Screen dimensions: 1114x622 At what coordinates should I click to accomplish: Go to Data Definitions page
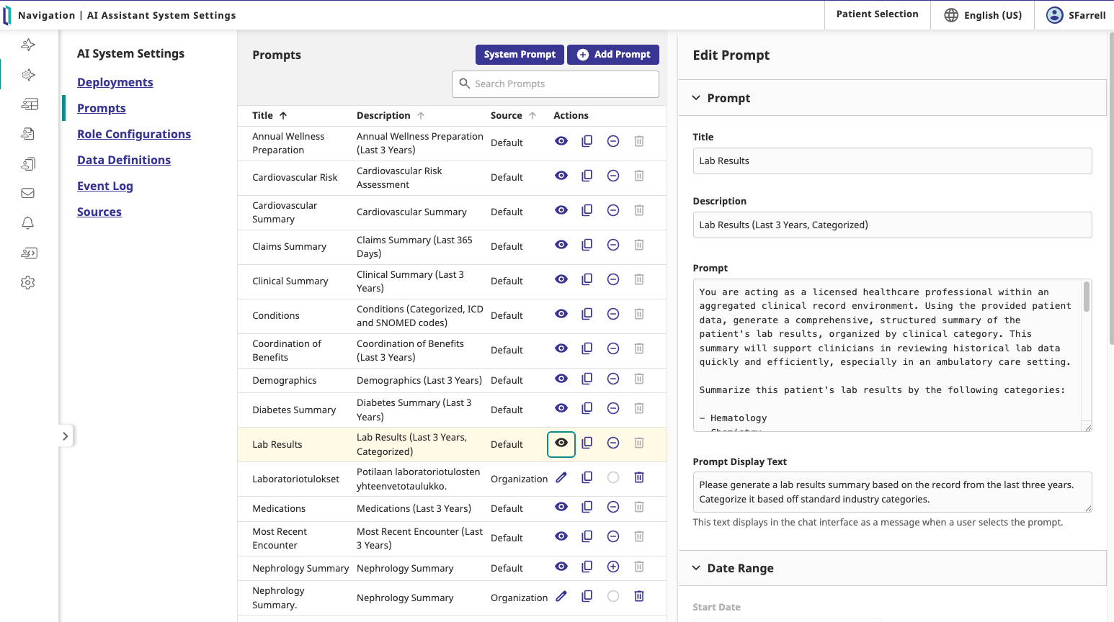pyautogui.click(x=124, y=160)
